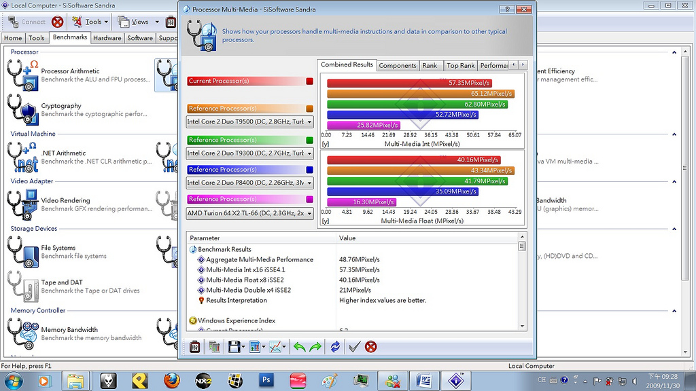Click the options icon right of Views
This screenshot has width=696, height=391.
pos(171,22)
